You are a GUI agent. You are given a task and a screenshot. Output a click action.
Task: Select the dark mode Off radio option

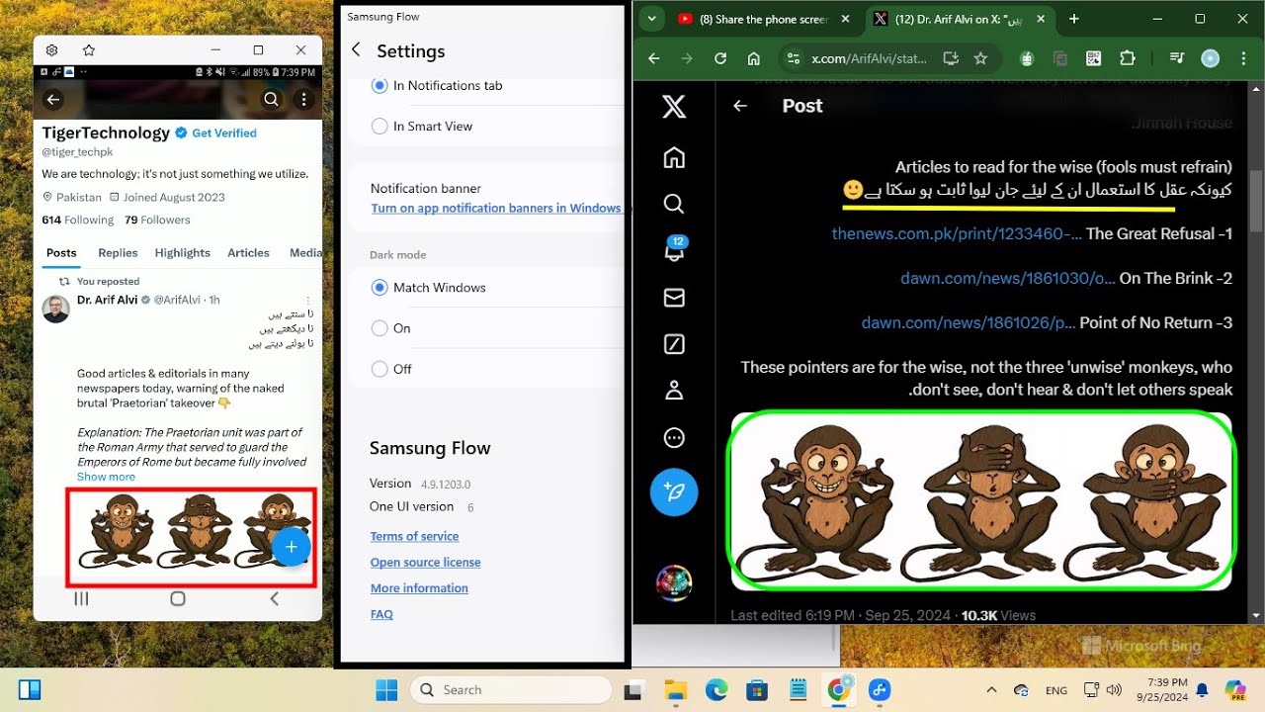(x=379, y=369)
